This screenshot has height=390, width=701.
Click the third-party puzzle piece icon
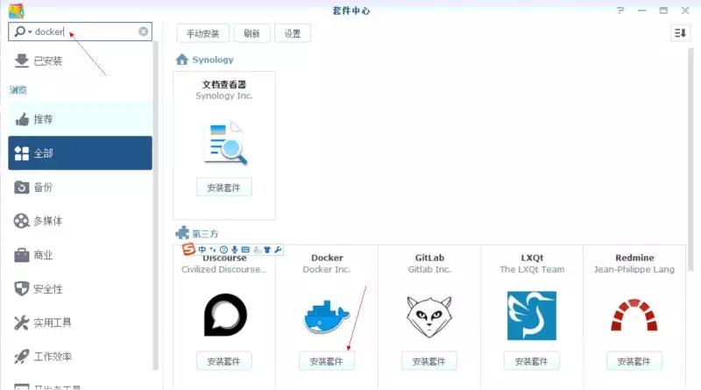[x=182, y=232]
